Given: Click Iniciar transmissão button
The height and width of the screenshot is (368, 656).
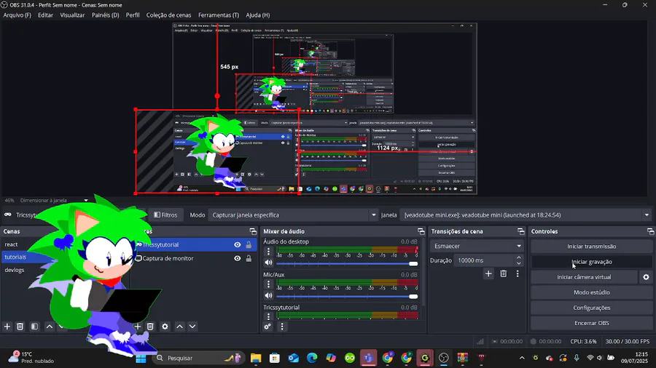Looking at the screenshot, I should pyautogui.click(x=592, y=246).
